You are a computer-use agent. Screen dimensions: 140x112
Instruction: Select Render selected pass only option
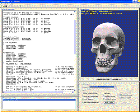coord(90,94)
